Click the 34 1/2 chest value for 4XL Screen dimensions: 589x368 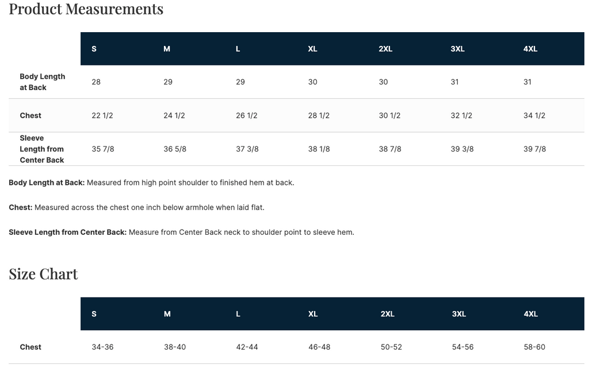click(534, 115)
